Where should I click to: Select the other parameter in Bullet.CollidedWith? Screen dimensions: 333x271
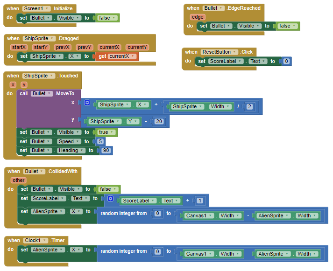pyautogui.click(x=19, y=180)
